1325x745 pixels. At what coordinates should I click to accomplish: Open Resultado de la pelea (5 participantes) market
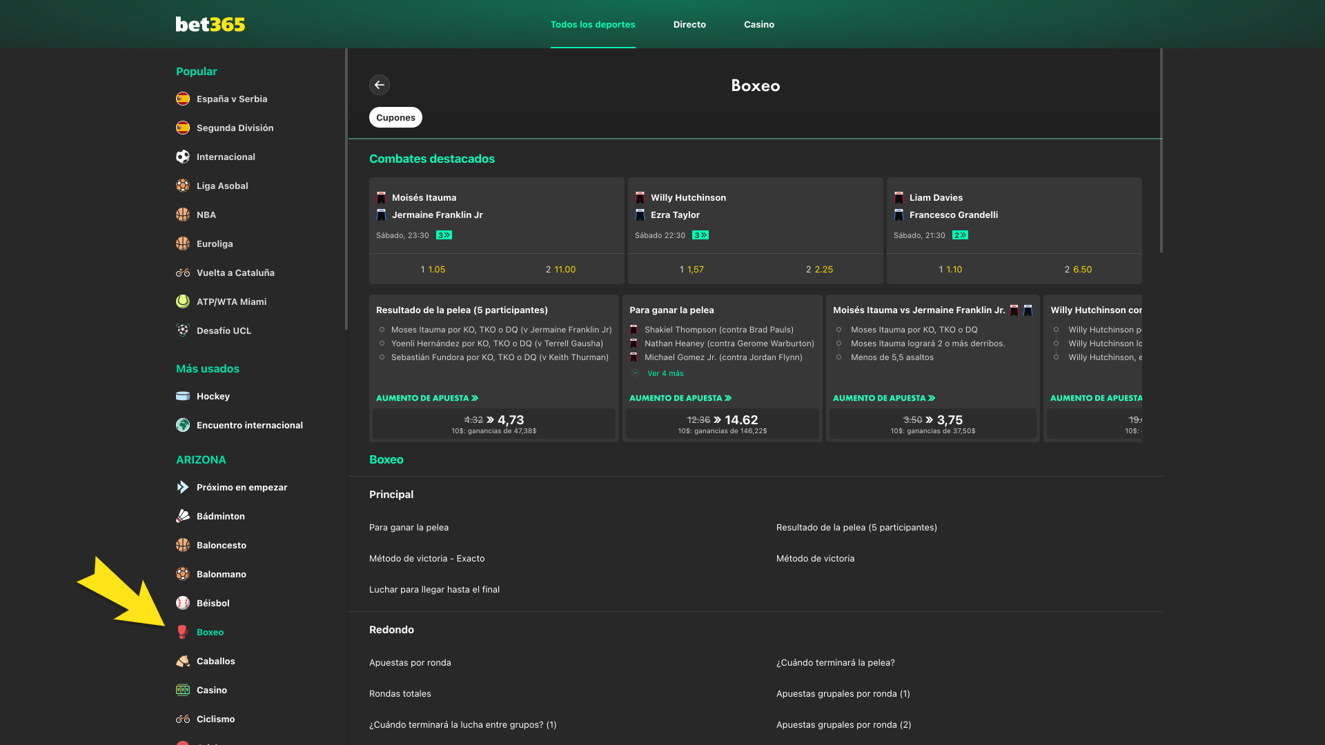(x=856, y=527)
